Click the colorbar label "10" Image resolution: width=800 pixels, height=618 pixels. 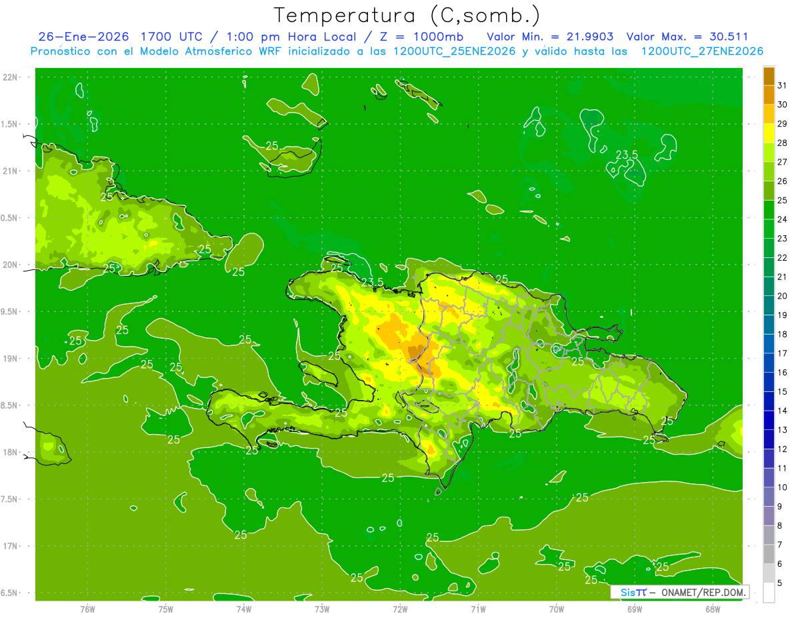pos(783,487)
